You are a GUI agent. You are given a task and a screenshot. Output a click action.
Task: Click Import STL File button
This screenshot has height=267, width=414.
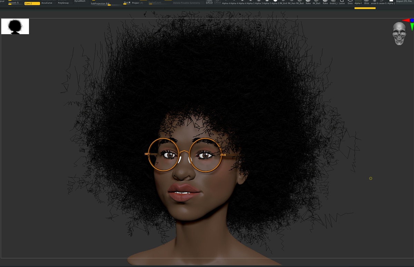[404, 2]
